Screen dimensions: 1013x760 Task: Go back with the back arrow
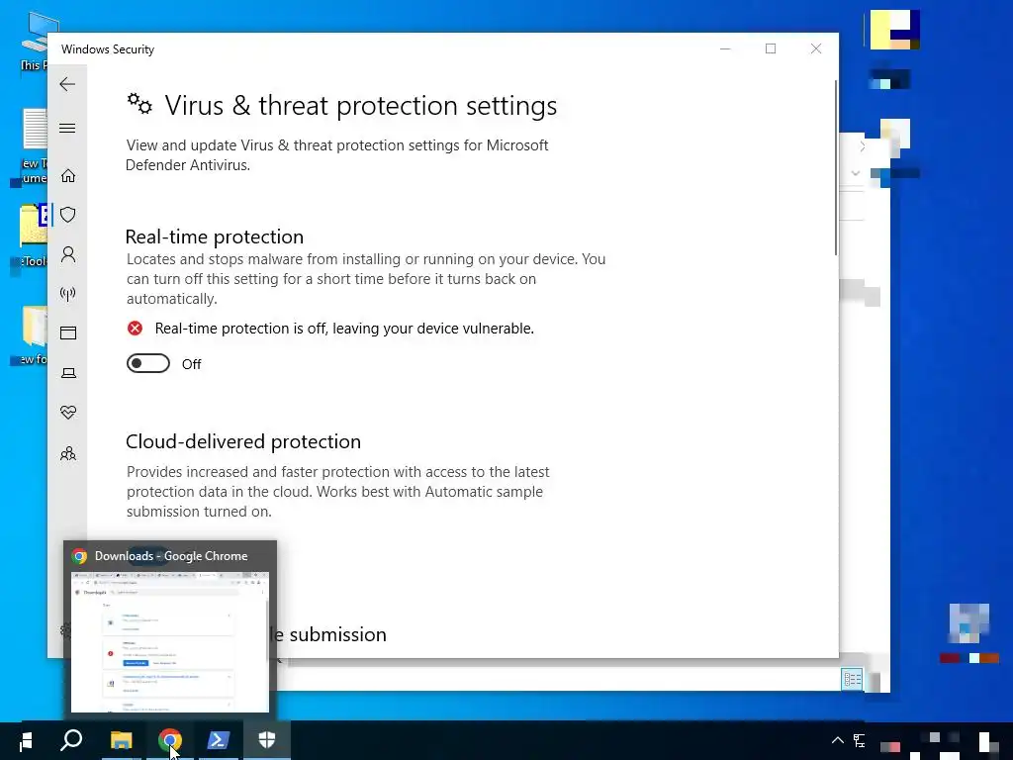tap(67, 84)
